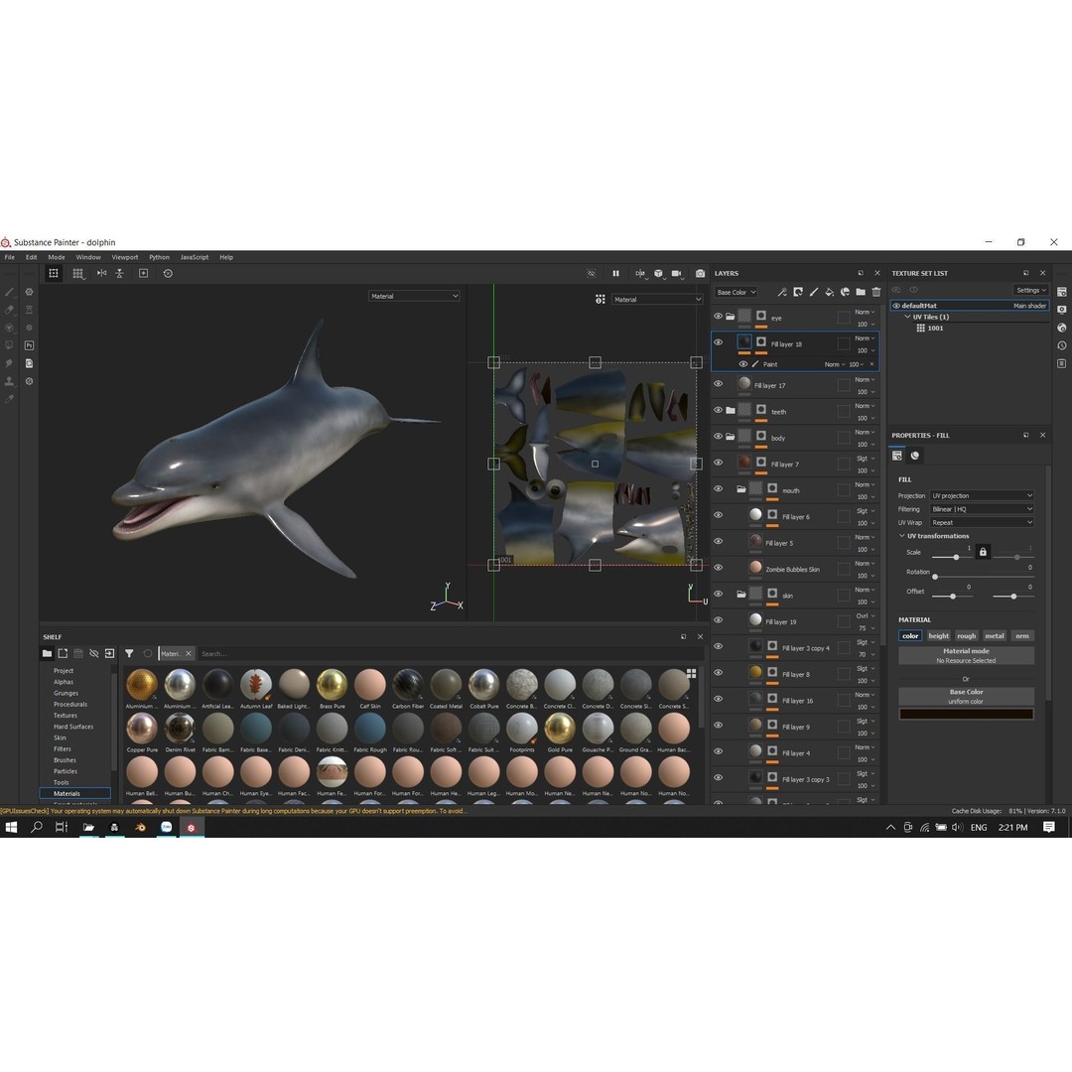The height and width of the screenshot is (1072, 1072).
Task: Click the material fill tab icon in Properties
Action: click(915, 456)
